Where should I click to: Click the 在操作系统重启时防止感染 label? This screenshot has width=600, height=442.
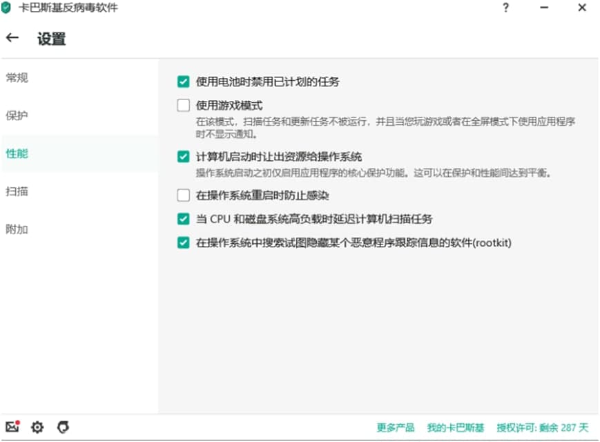(262, 195)
